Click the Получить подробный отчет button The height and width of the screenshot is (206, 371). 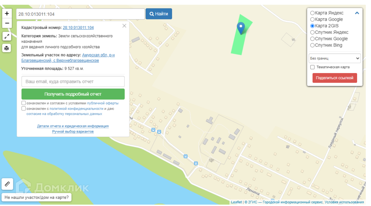tap(73, 94)
